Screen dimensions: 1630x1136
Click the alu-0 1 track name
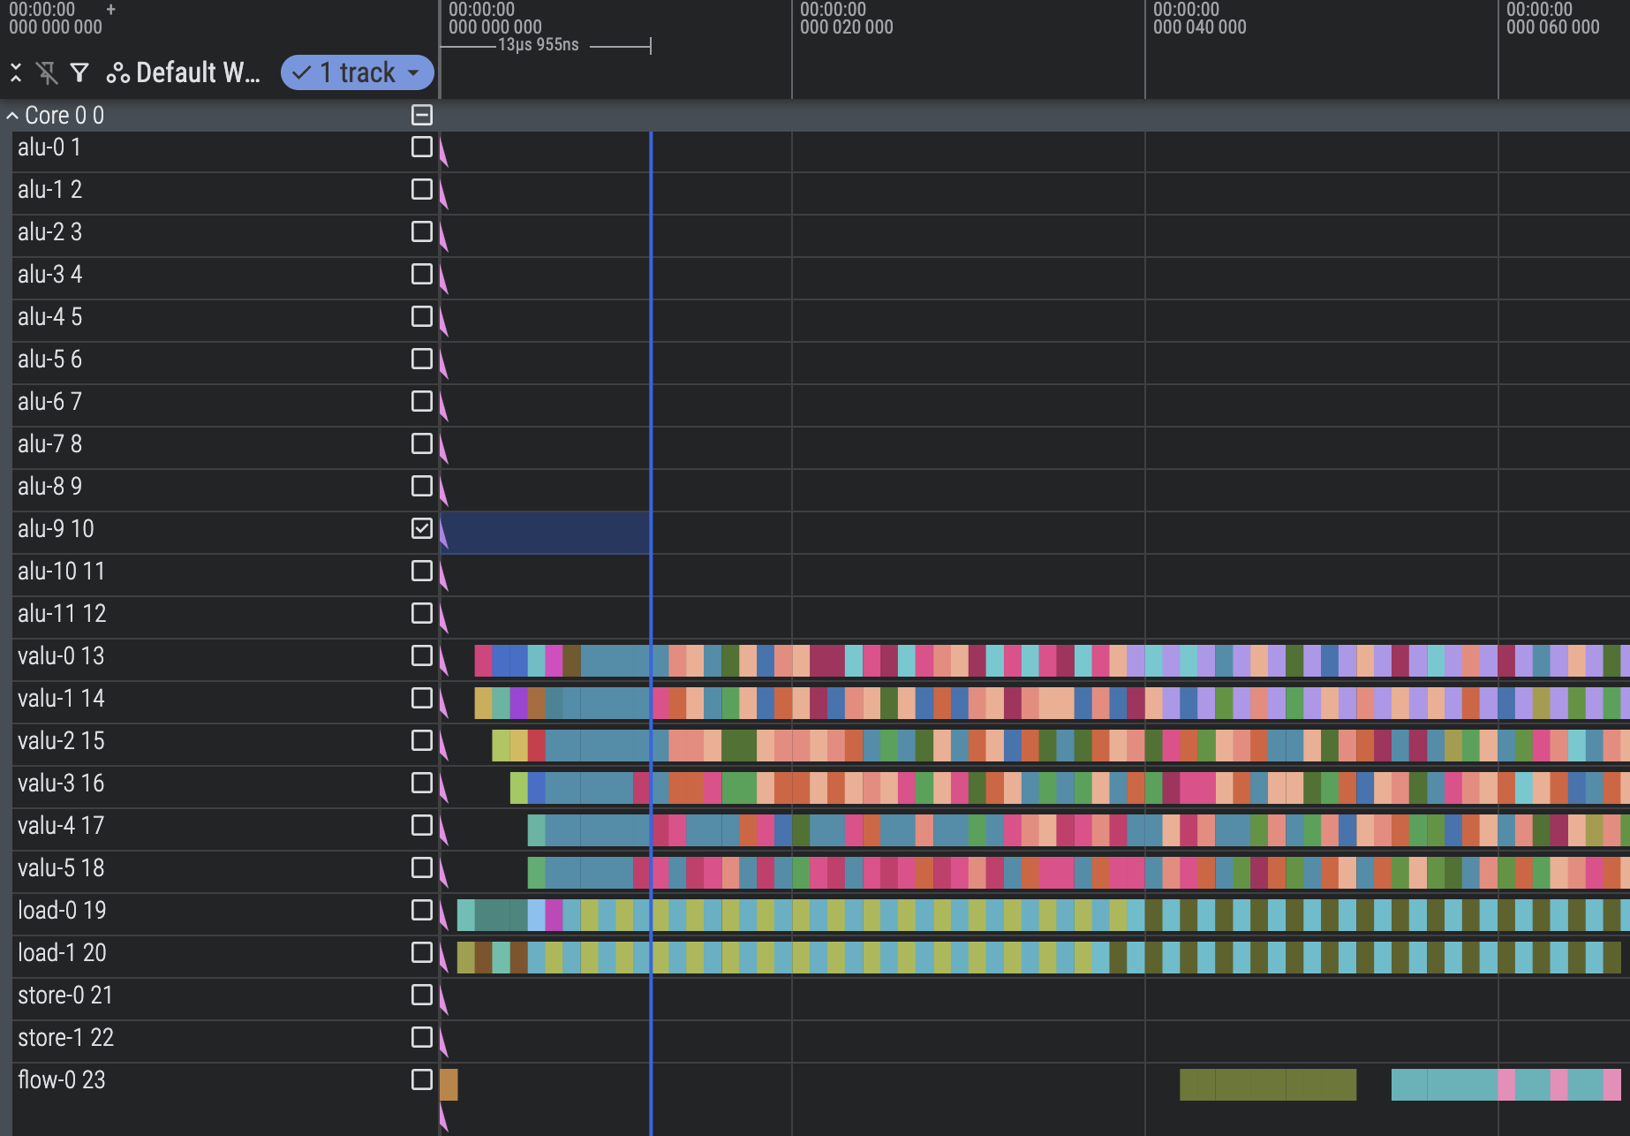(49, 148)
